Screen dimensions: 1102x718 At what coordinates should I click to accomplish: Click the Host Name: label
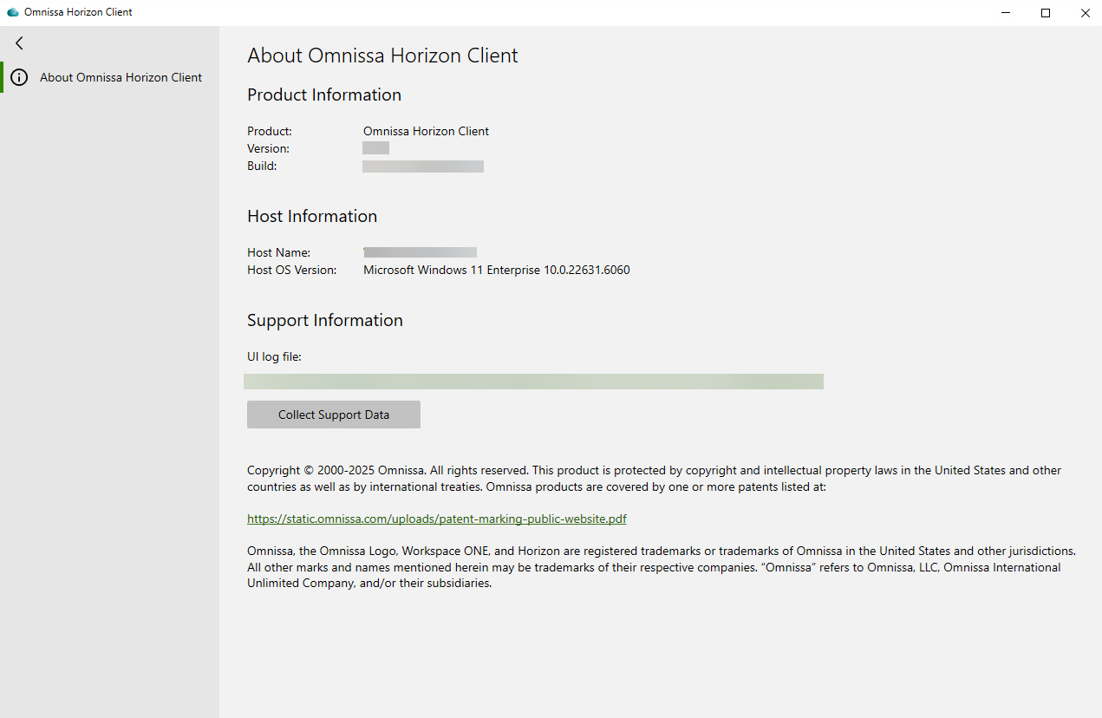click(278, 252)
